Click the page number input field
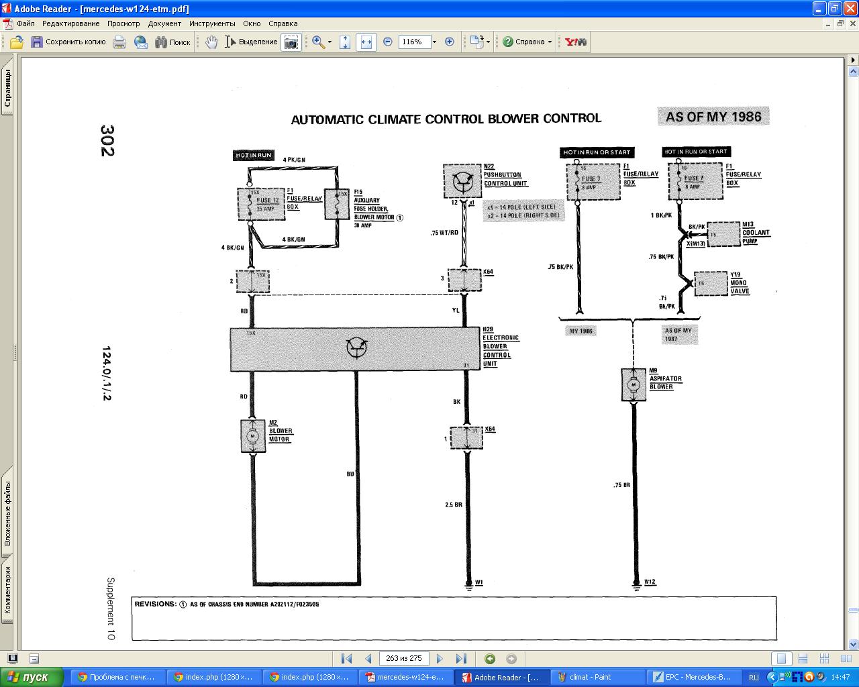Screen dimensions: 859x687 click(404, 659)
